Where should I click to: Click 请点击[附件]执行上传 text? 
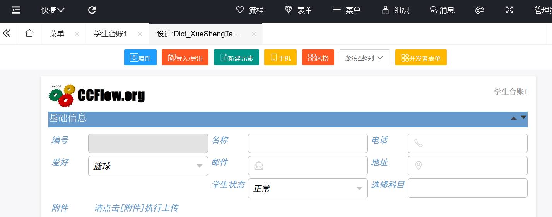(x=136, y=208)
